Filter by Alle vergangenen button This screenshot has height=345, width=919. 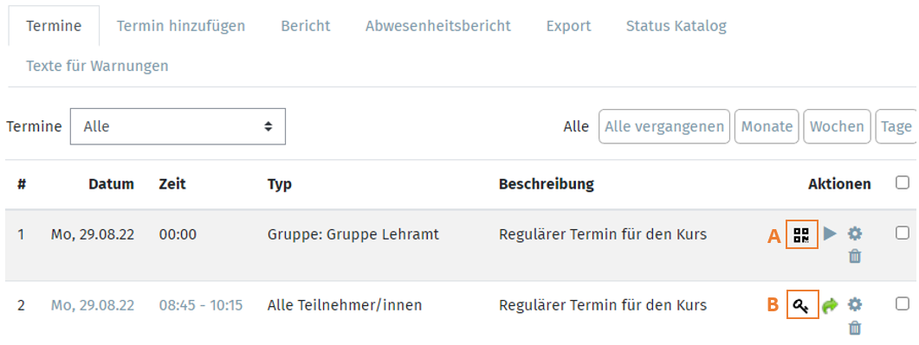point(664,126)
